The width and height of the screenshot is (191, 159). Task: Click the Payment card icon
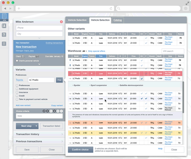coord(37,57)
